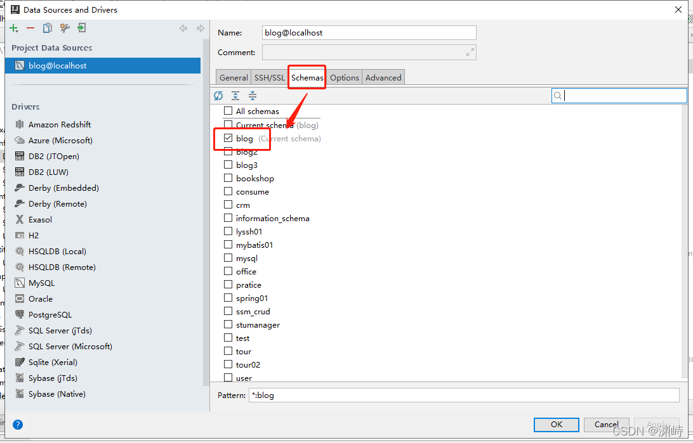Click the crm schema name

(243, 205)
